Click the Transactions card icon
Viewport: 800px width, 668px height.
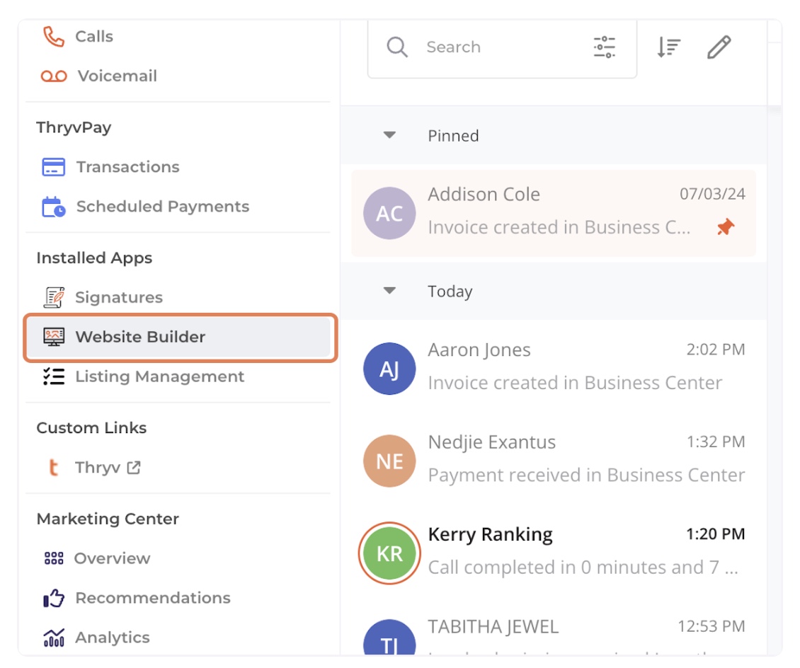click(x=54, y=167)
